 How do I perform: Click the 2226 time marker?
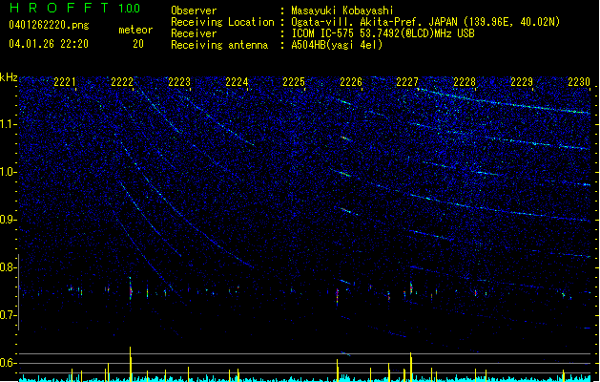pos(351,82)
